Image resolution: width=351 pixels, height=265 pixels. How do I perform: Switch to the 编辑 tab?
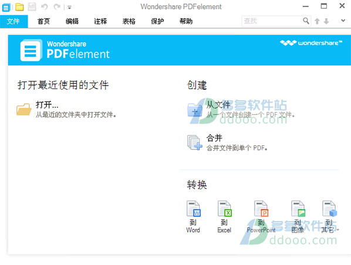click(x=72, y=21)
